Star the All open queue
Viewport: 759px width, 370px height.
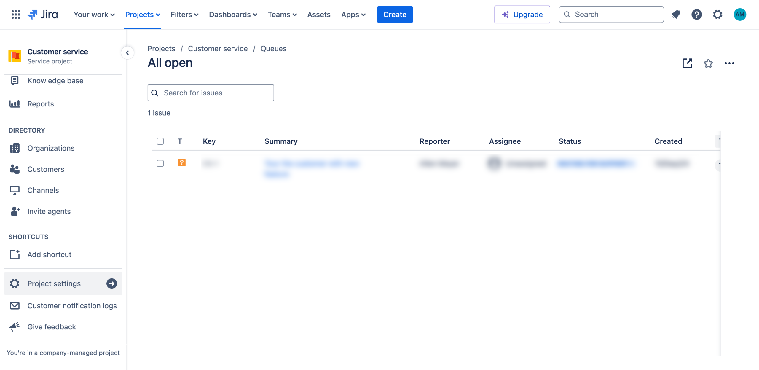(x=708, y=63)
